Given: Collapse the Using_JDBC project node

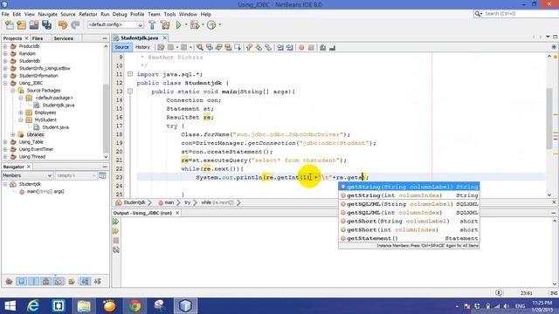Looking at the screenshot, I should pos(5,83).
